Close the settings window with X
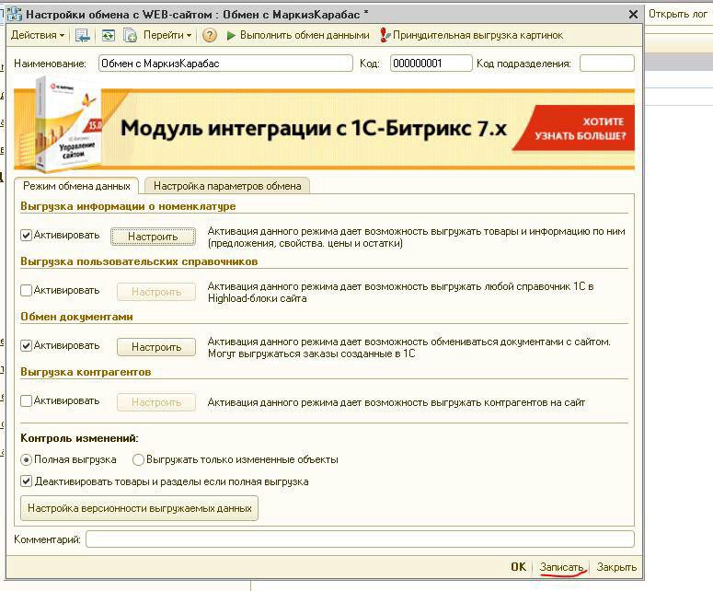Image resolution: width=713 pixels, height=591 pixels. [633, 15]
